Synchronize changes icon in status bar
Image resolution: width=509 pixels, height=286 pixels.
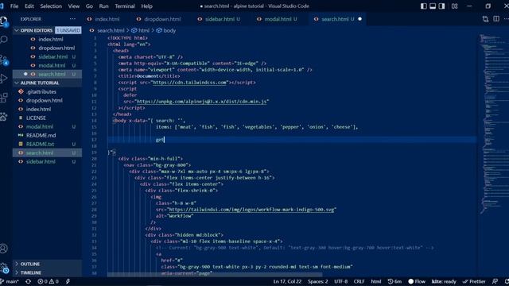29,281
